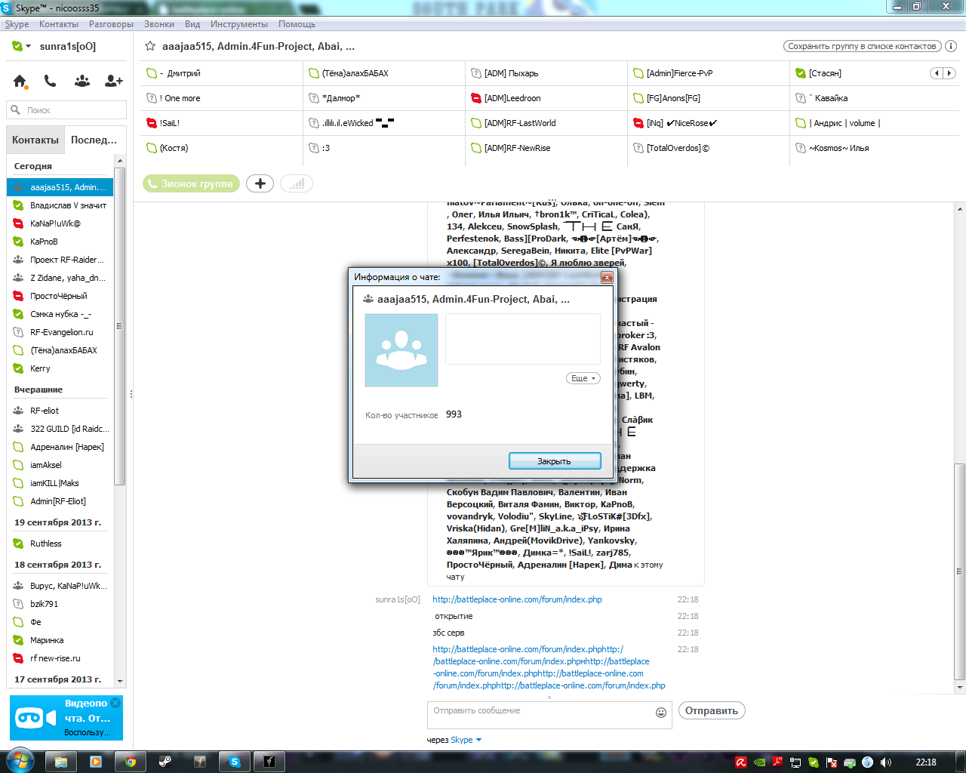Click the add contact icon
Viewport: 966px width, 773px height.
click(114, 81)
